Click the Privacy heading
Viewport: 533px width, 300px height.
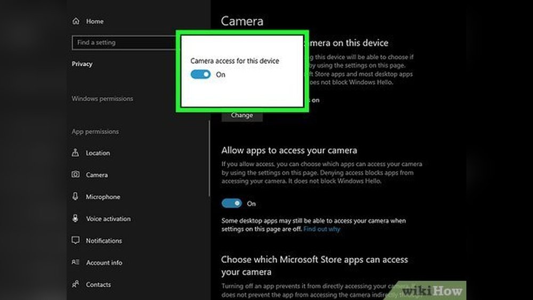[x=82, y=64]
